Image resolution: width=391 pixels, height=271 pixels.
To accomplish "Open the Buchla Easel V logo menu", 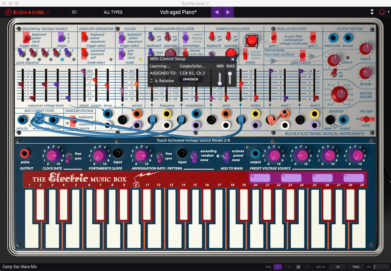I will tap(27, 12).
